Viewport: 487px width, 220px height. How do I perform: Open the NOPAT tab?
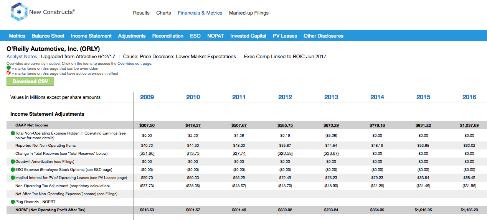click(215, 36)
